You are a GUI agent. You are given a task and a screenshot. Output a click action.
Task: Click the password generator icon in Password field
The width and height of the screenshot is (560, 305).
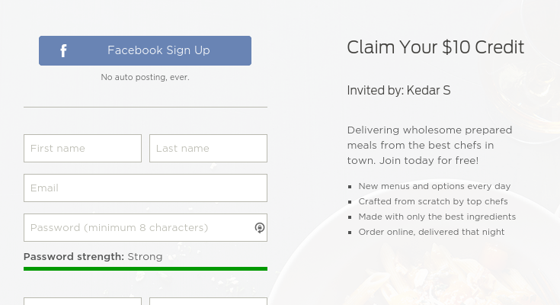(259, 228)
